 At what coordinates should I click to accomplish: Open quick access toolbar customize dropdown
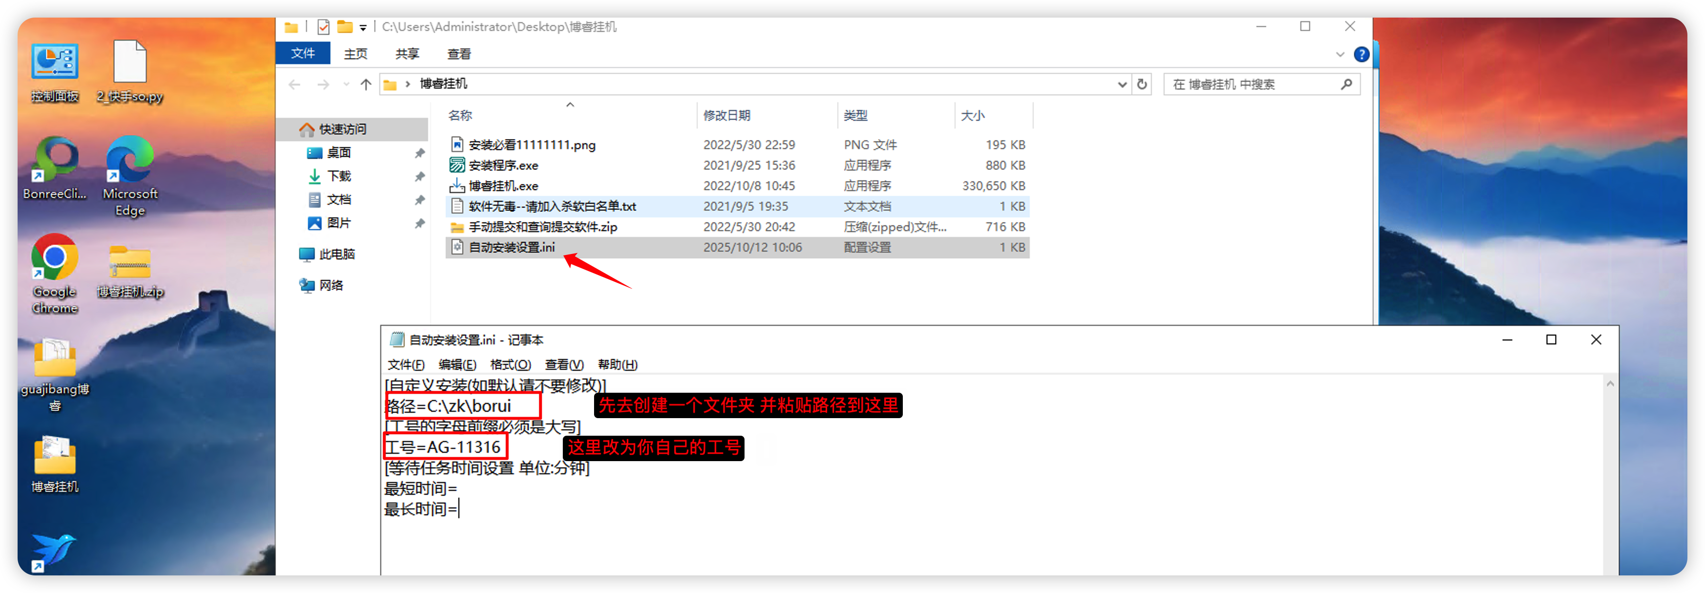coord(362,28)
